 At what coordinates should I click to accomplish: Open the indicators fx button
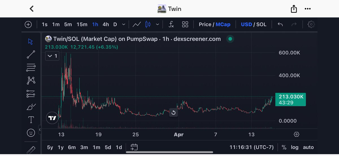(171, 24)
